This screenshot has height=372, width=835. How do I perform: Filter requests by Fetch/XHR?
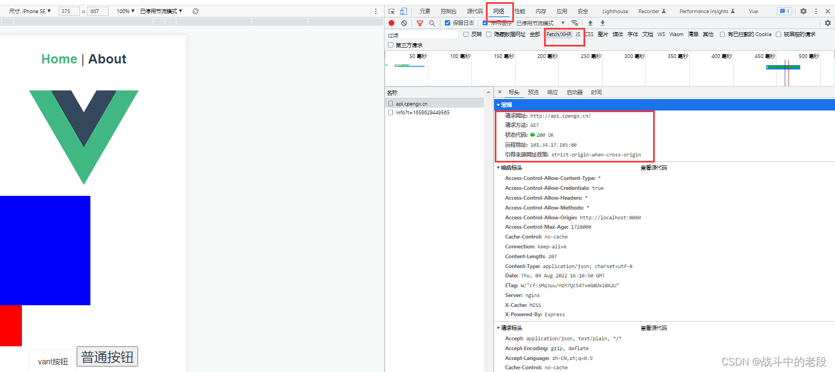[x=559, y=34]
